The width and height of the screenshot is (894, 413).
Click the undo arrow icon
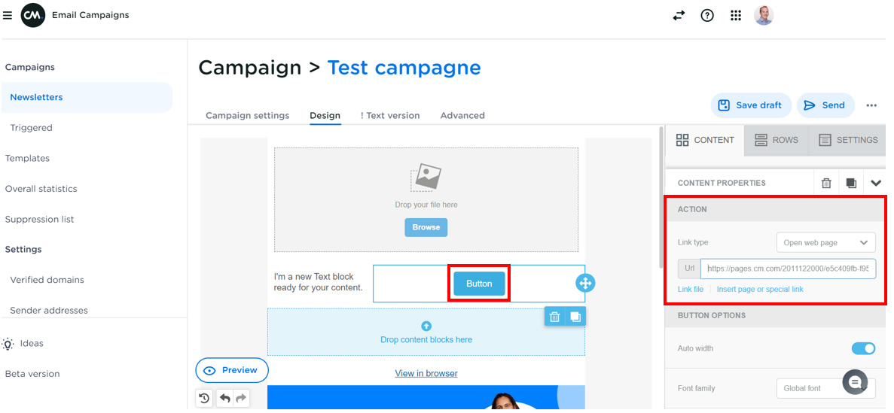[x=224, y=398]
